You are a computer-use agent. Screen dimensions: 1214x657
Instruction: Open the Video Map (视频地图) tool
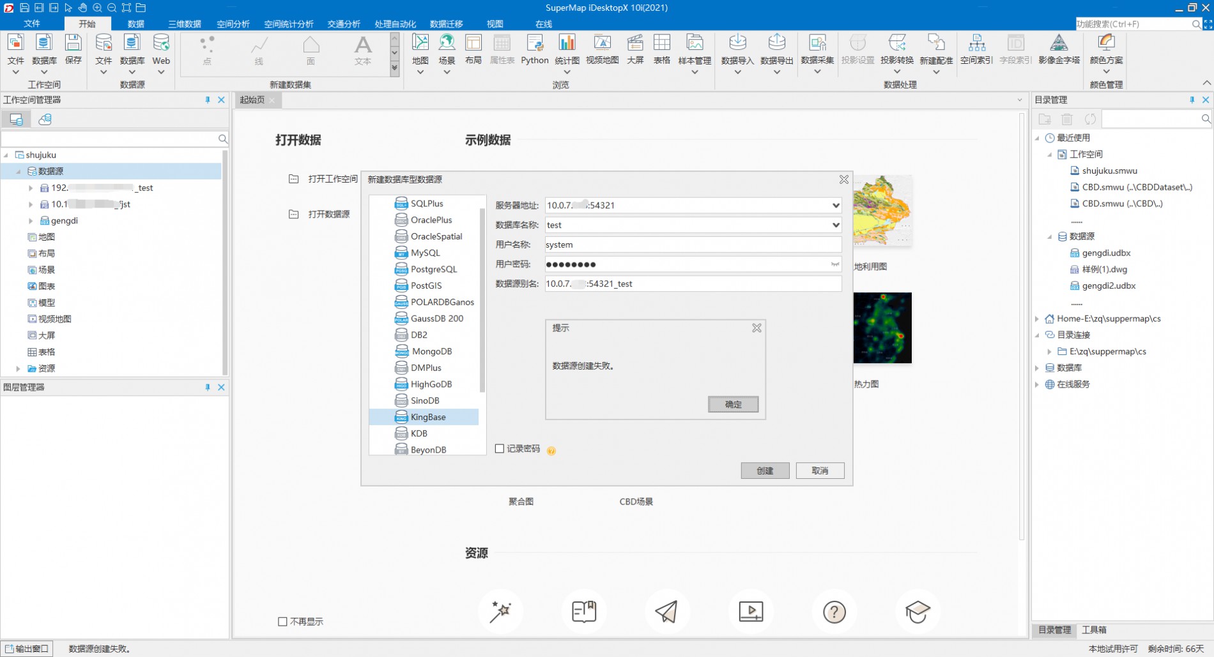(x=602, y=49)
